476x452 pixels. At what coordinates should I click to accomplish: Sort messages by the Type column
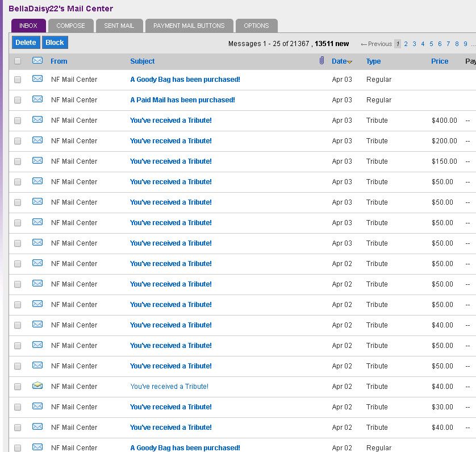373,61
